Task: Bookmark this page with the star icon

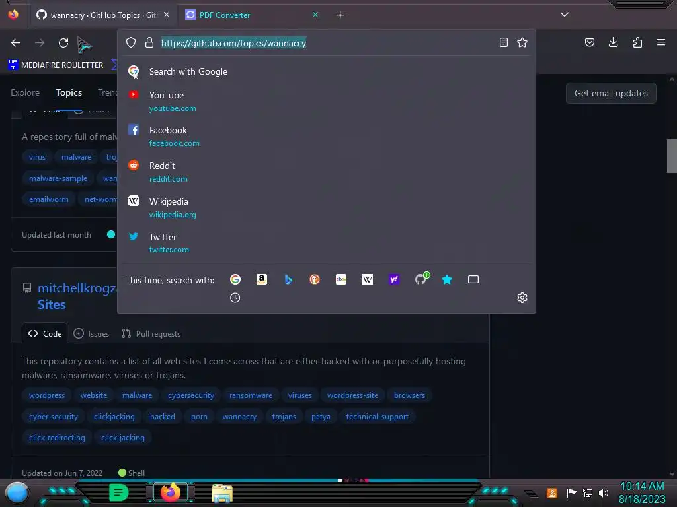Action: point(522,42)
